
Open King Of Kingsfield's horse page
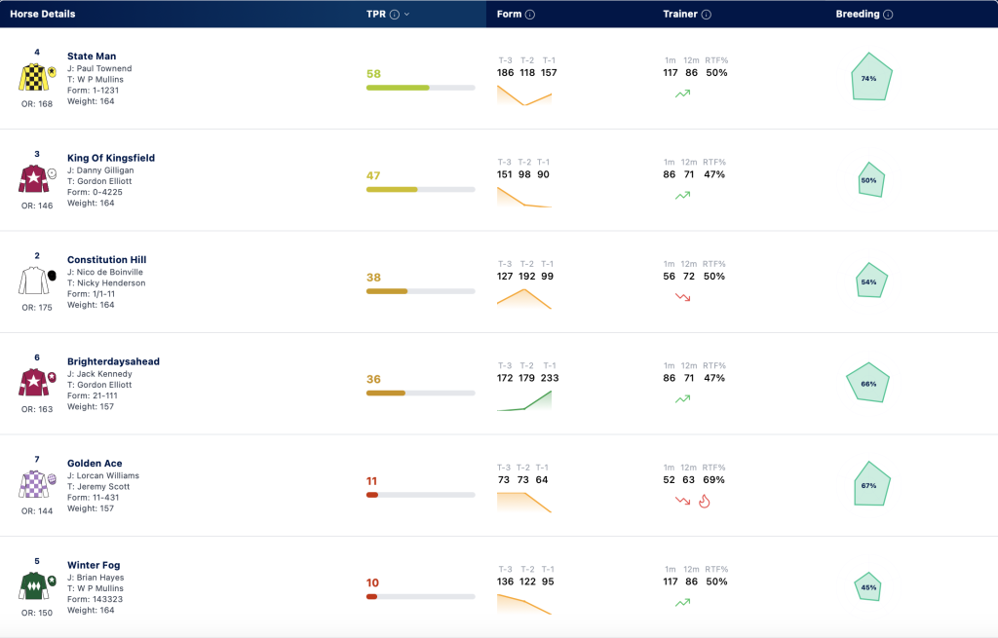(x=111, y=158)
